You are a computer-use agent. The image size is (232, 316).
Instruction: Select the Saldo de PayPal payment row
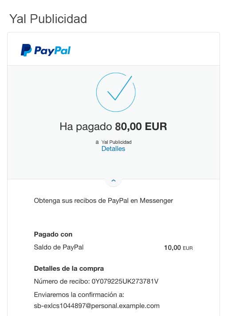(x=113, y=248)
